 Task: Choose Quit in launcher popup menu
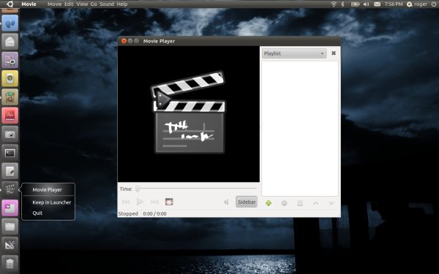37,213
